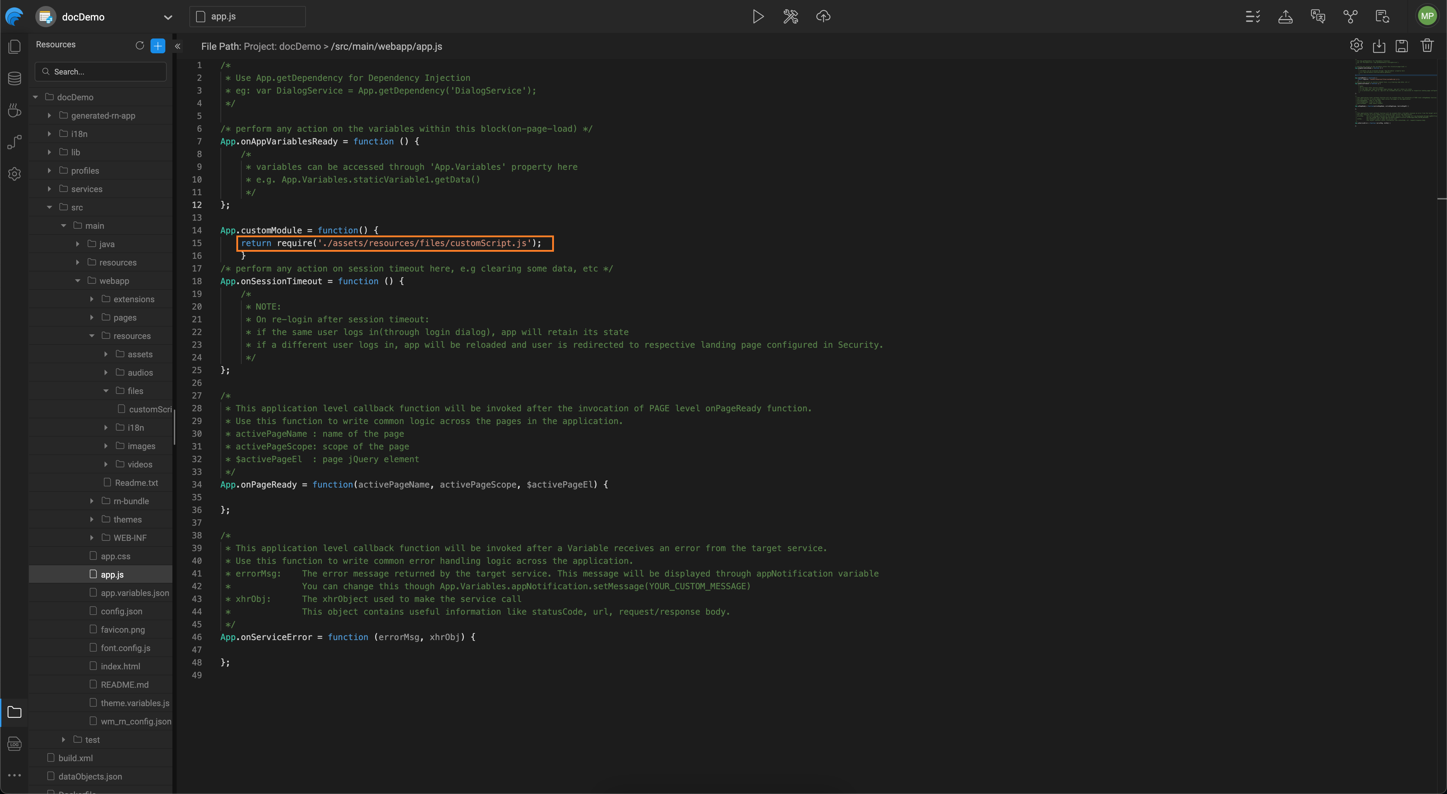Open the cloud deploy icon
This screenshot has height=794, width=1447.
point(823,16)
